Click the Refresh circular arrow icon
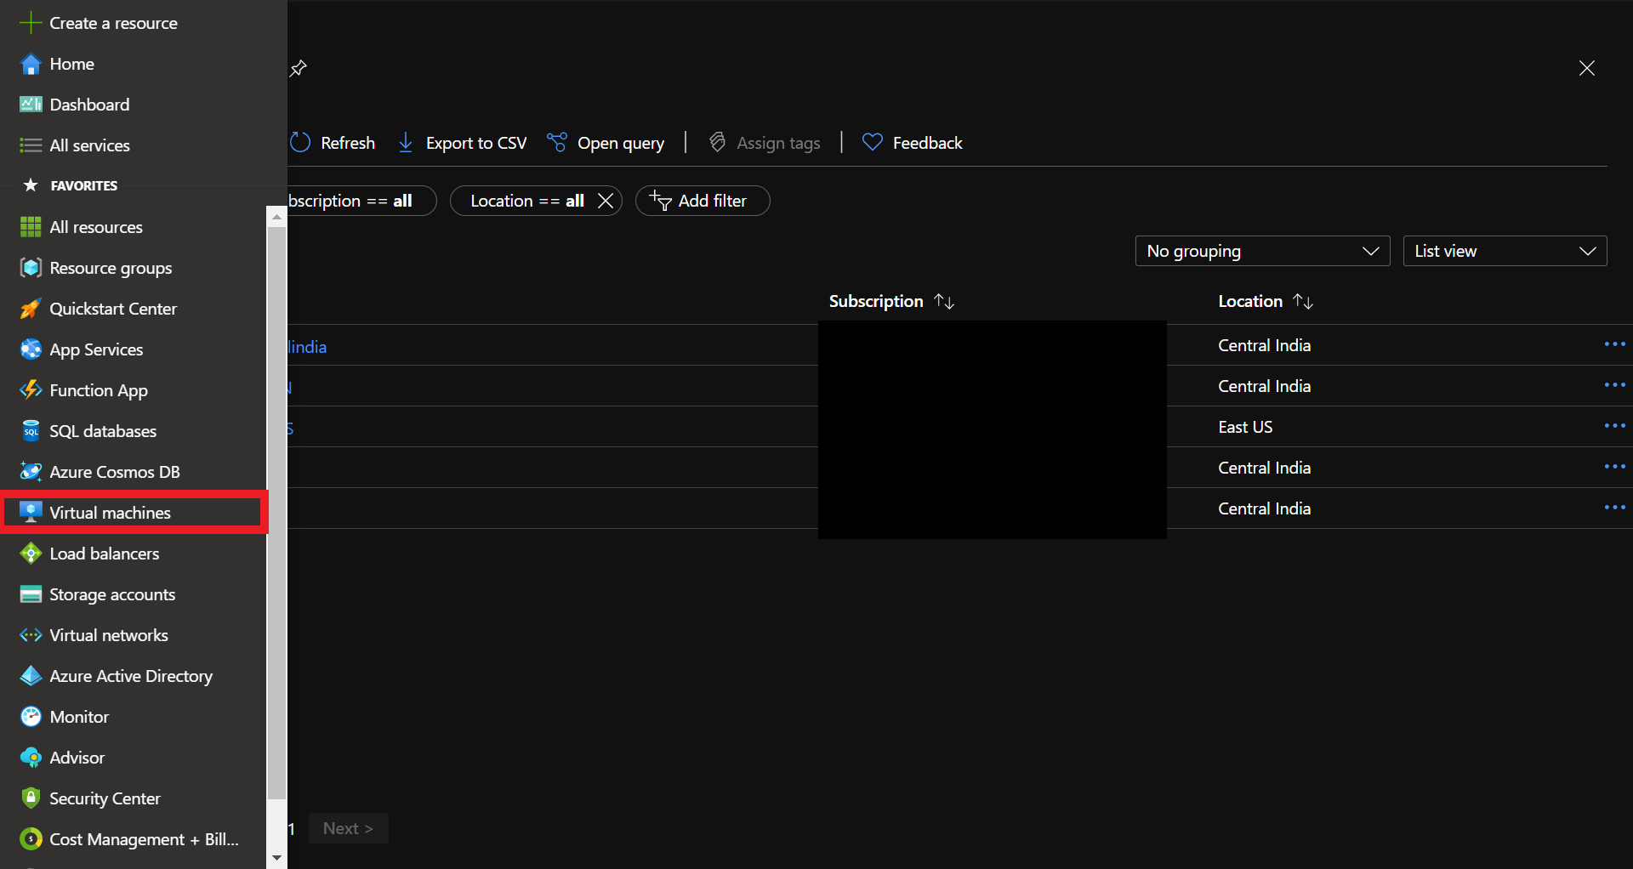Screen dimensions: 1633x869 pyautogui.click(x=300, y=143)
